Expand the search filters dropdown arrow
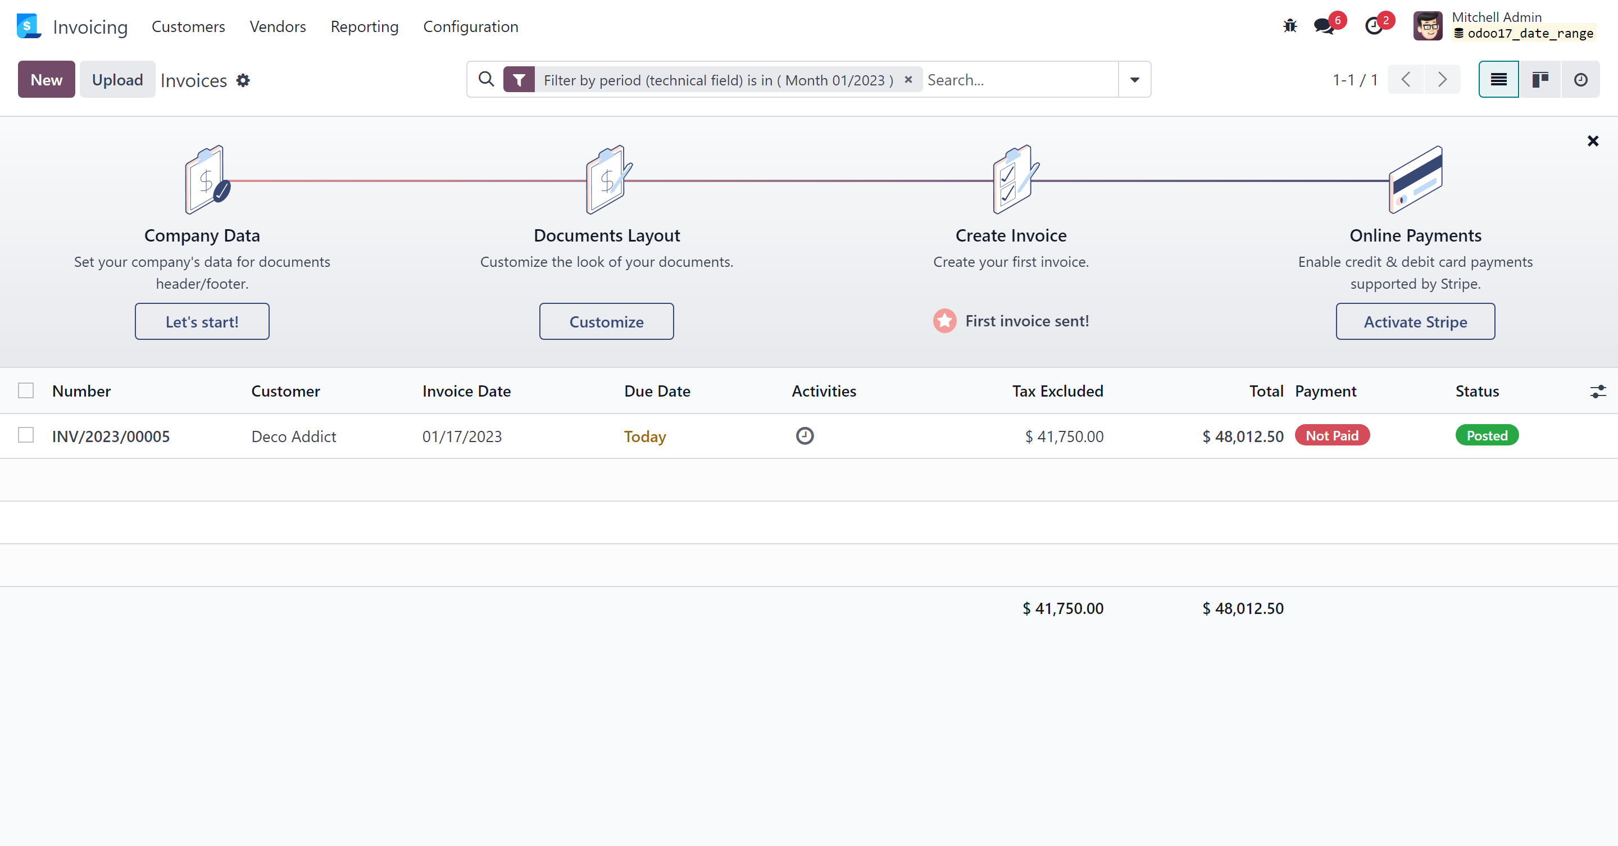The image size is (1618, 846). [x=1134, y=80]
